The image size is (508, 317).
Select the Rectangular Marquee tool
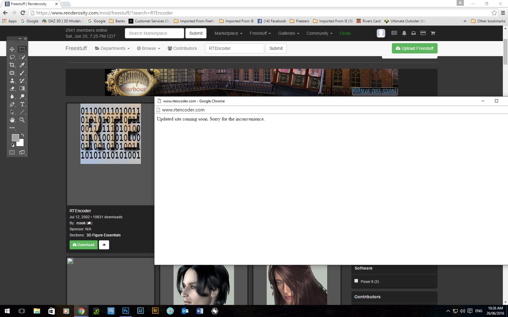[x=22, y=49]
